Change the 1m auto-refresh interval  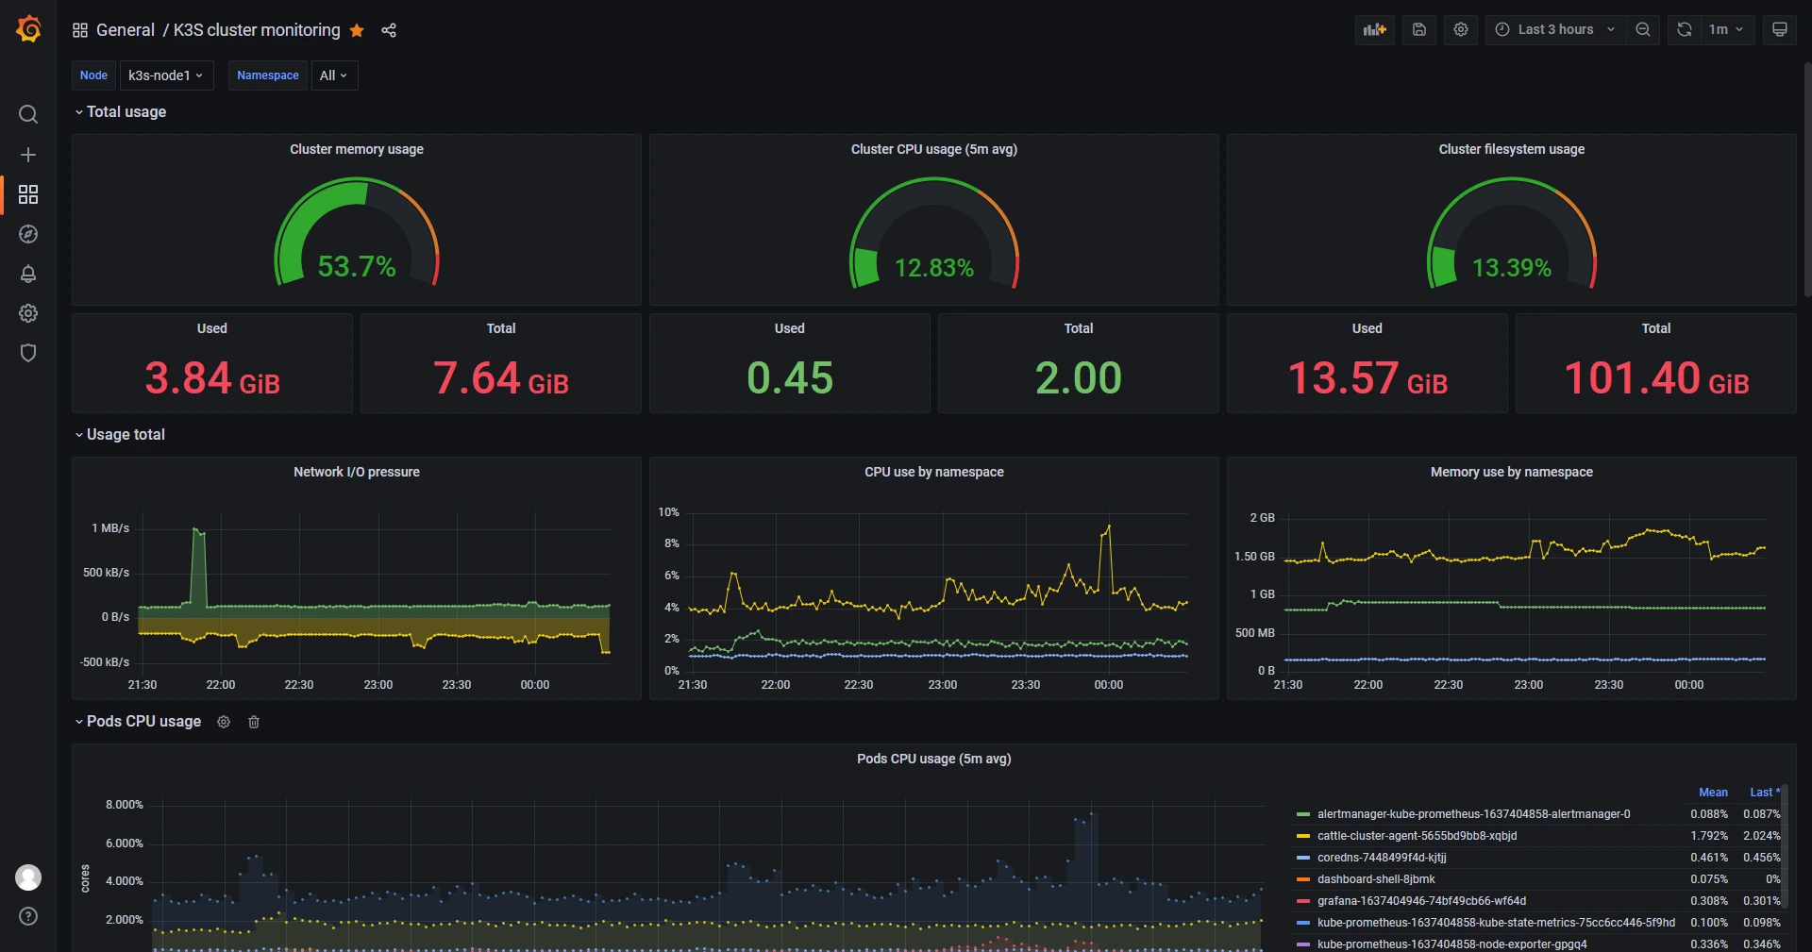click(1726, 29)
